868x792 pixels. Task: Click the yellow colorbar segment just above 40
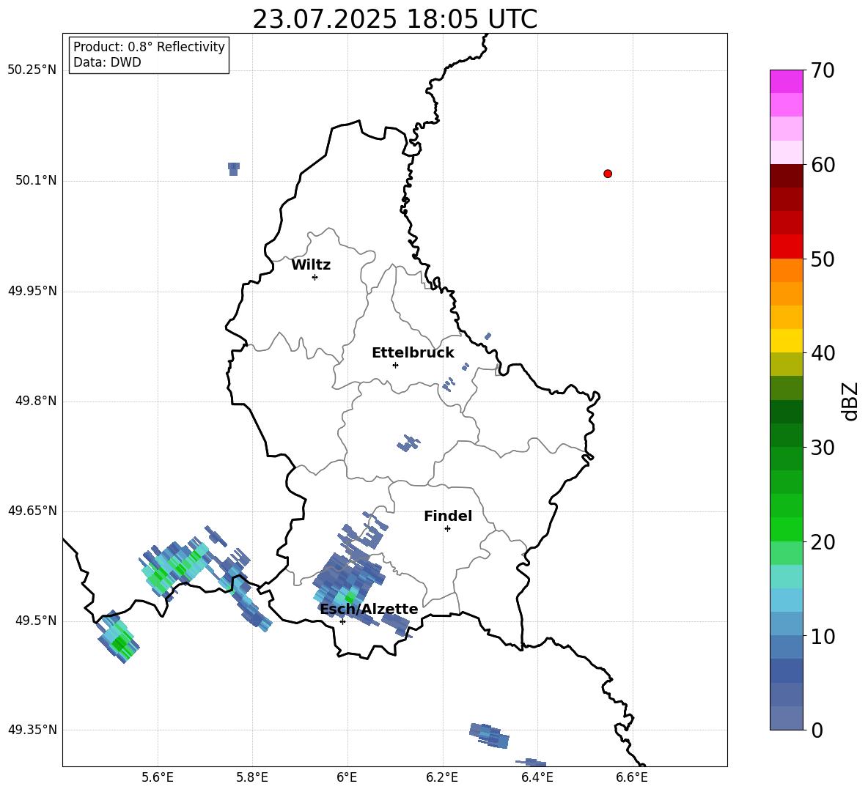point(786,341)
